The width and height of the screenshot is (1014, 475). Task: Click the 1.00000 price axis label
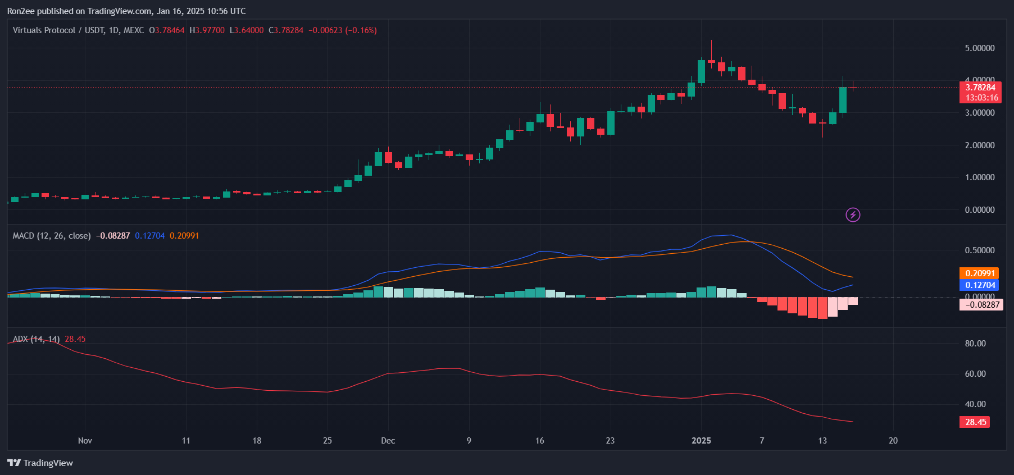pyautogui.click(x=979, y=177)
